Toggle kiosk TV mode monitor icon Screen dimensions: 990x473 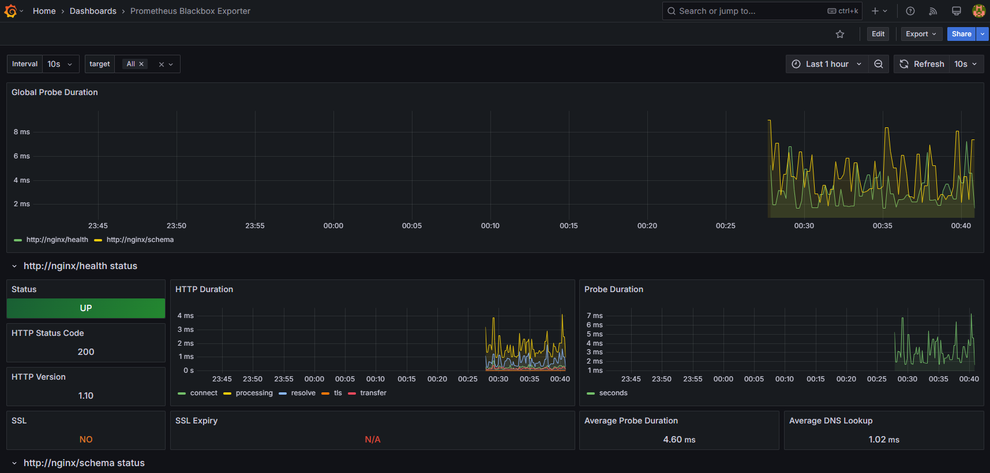956,11
